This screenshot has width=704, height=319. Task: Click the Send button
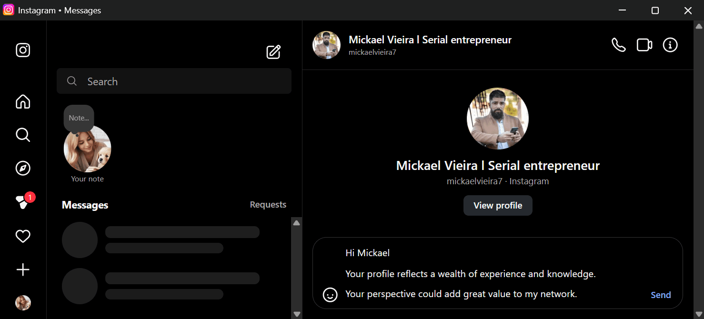tap(661, 295)
